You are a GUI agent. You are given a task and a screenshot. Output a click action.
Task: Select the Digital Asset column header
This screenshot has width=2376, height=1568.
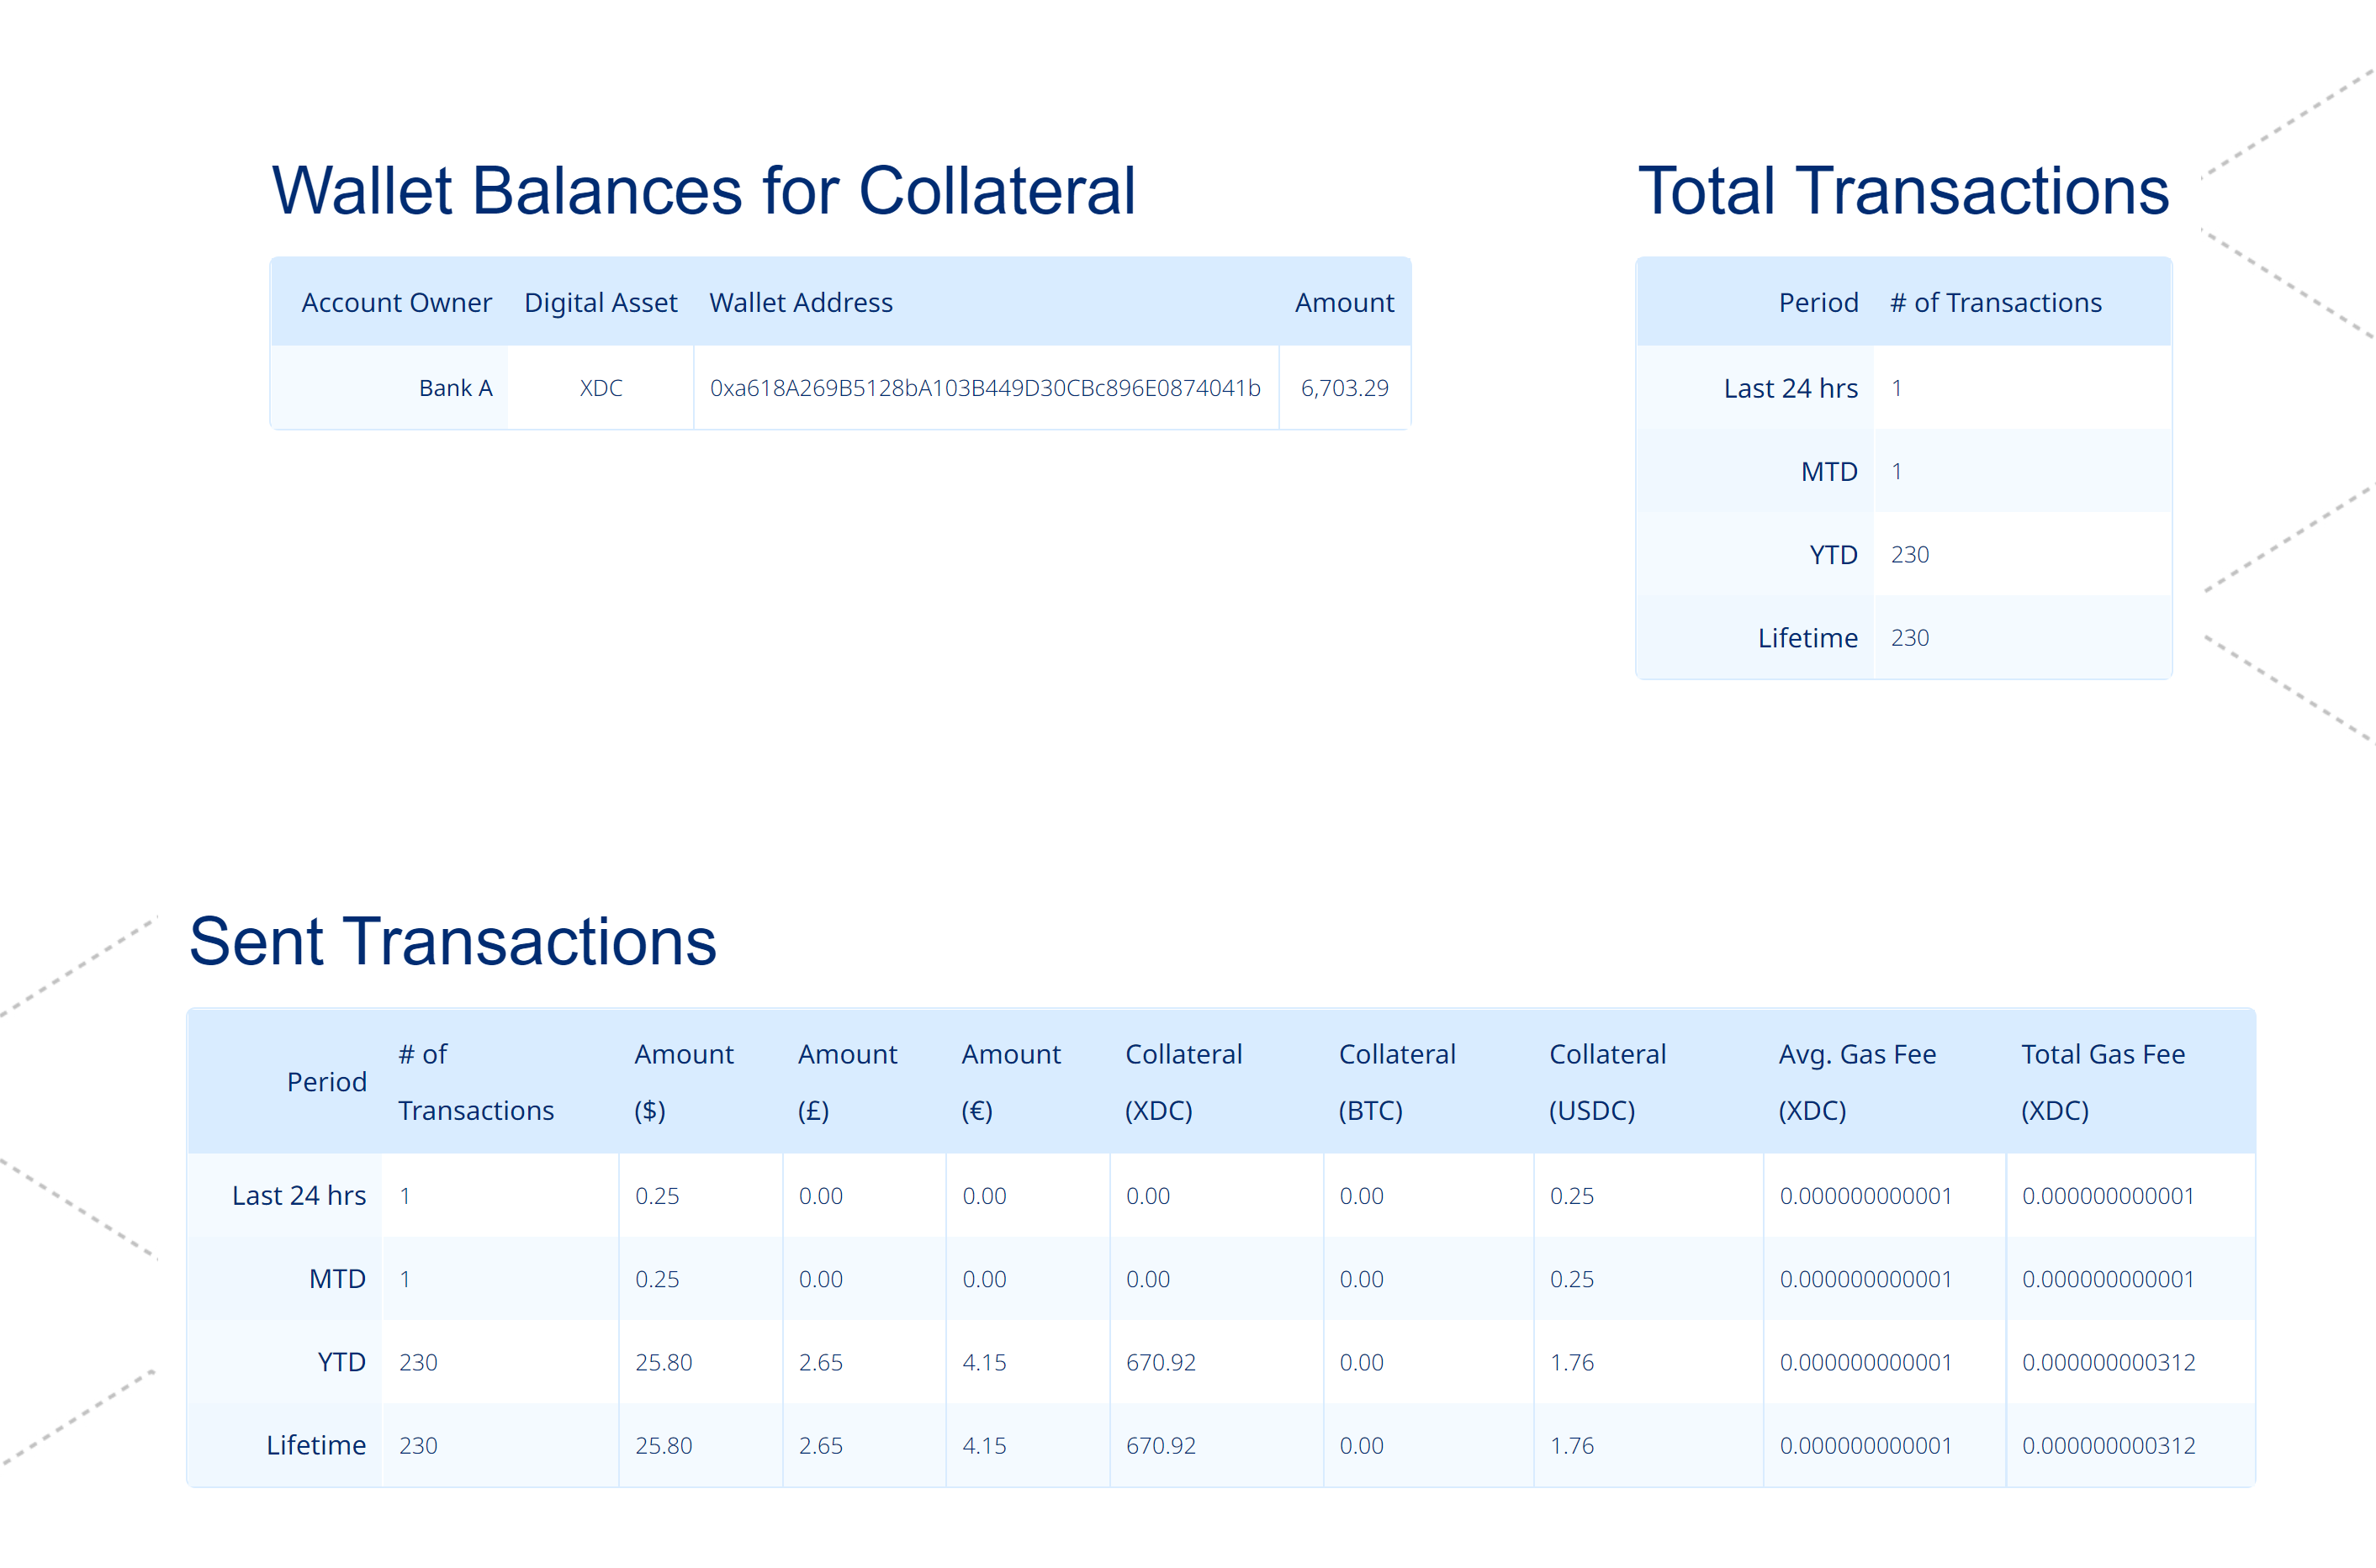click(601, 302)
